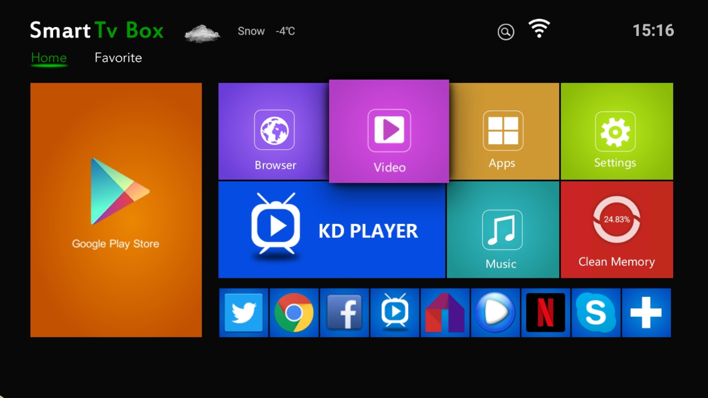Click the 15:16 clock
The height and width of the screenshot is (398, 708).
(x=653, y=31)
